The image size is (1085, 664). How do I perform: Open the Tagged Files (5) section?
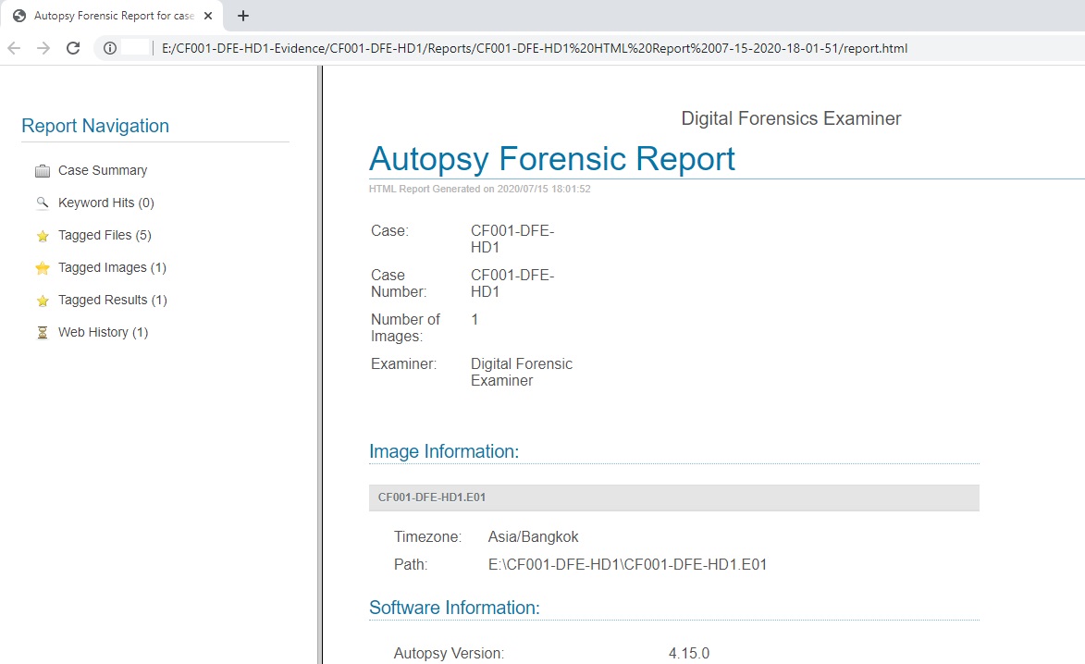tap(102, 235)
